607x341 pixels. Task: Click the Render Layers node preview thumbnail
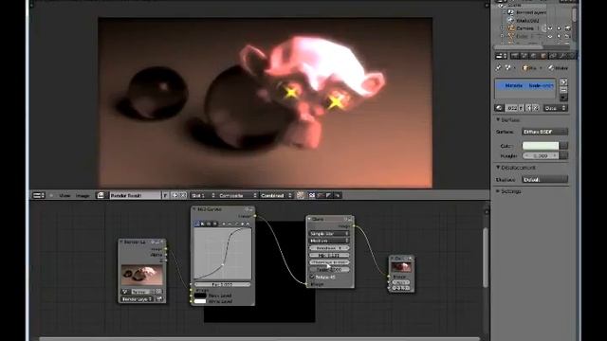pos(142,275)
